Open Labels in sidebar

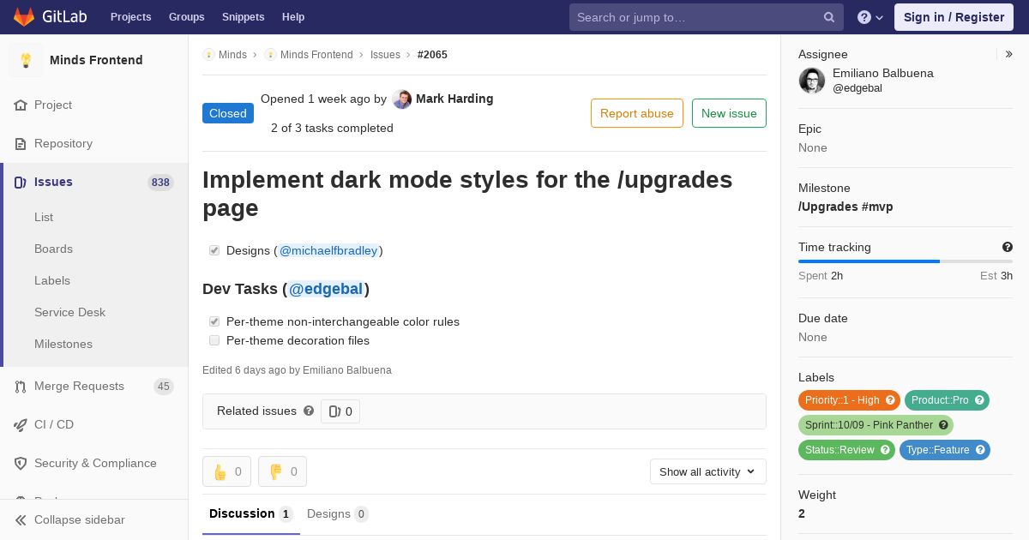point(52,280)
